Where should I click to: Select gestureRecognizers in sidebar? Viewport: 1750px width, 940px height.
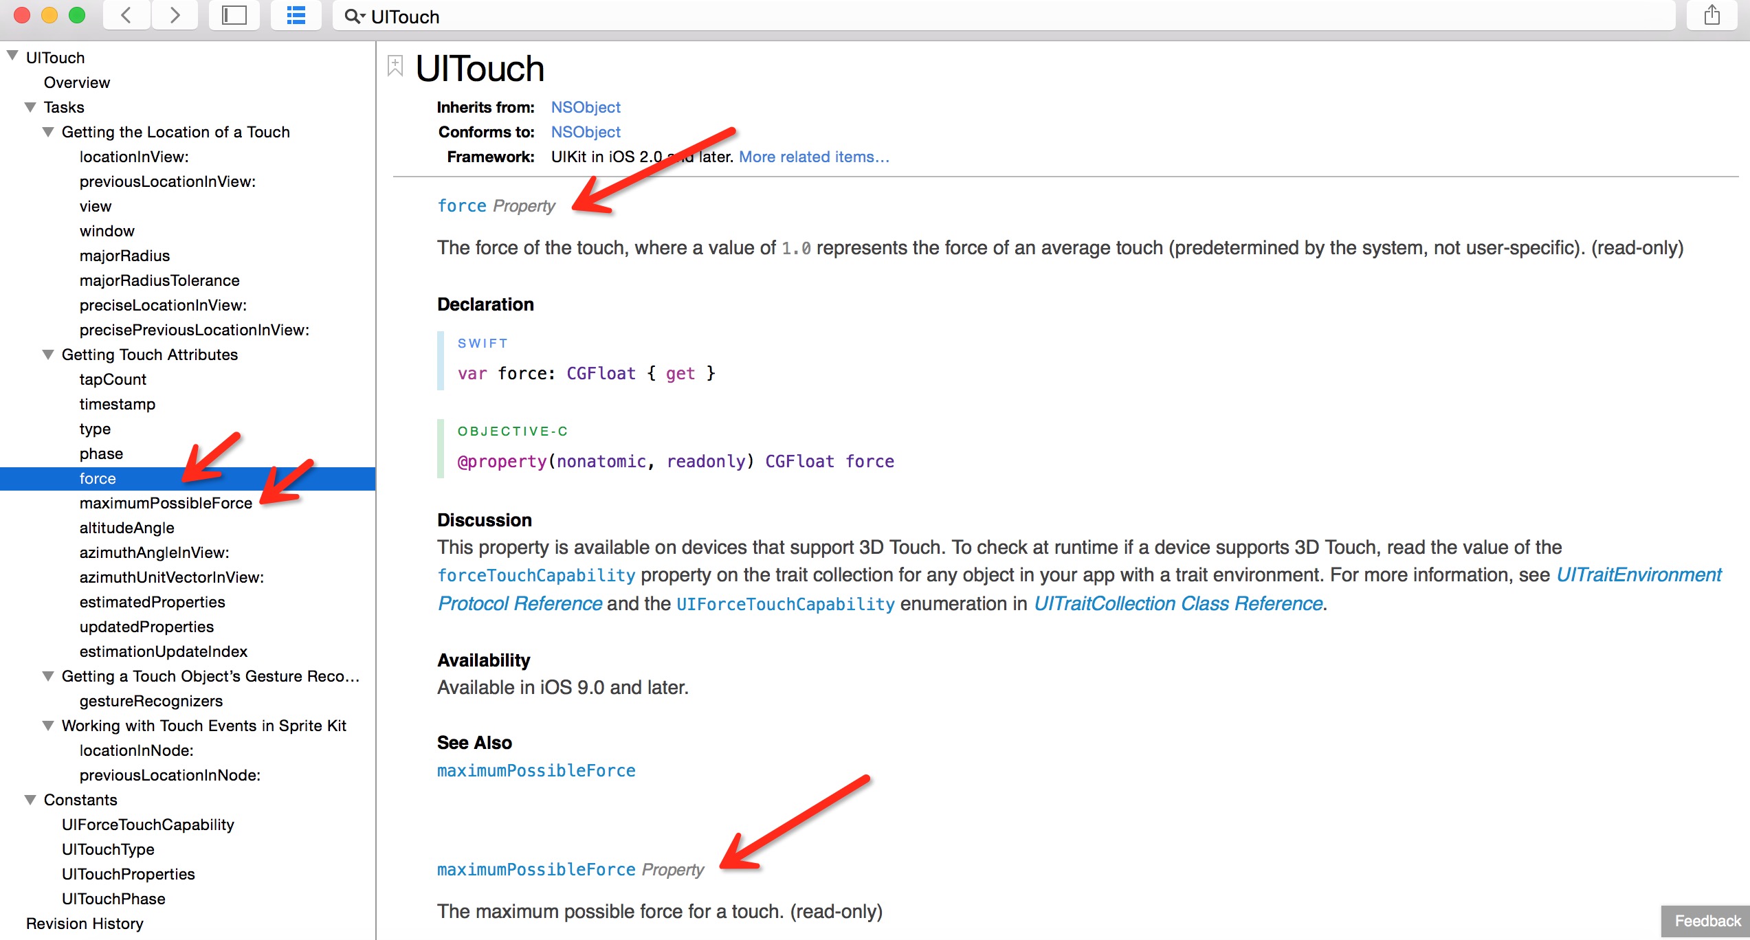click(x=151, y=701)
